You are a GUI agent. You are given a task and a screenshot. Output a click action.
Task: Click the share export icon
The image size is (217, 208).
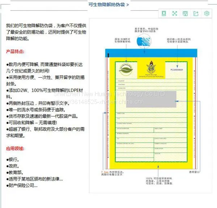(196, 14)
